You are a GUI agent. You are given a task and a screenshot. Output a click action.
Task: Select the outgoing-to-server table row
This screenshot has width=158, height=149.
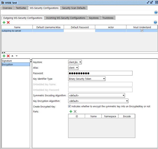(16, 31)
